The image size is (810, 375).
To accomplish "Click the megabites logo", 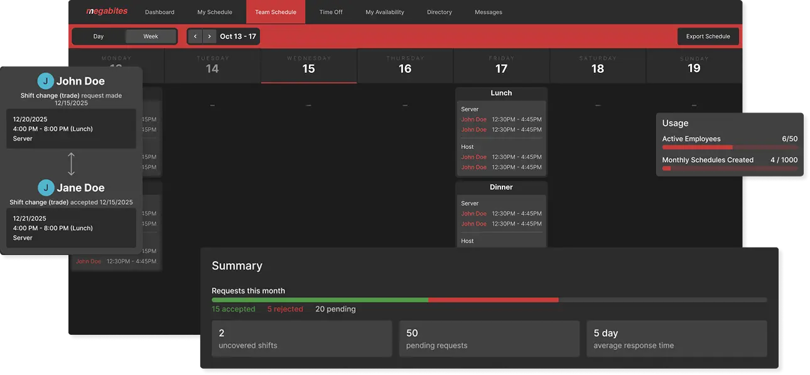I will coord(107,11).
